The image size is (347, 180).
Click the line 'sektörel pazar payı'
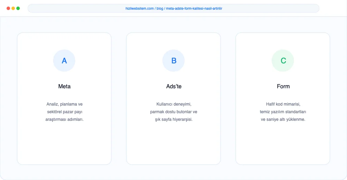[x=65, y=112]
